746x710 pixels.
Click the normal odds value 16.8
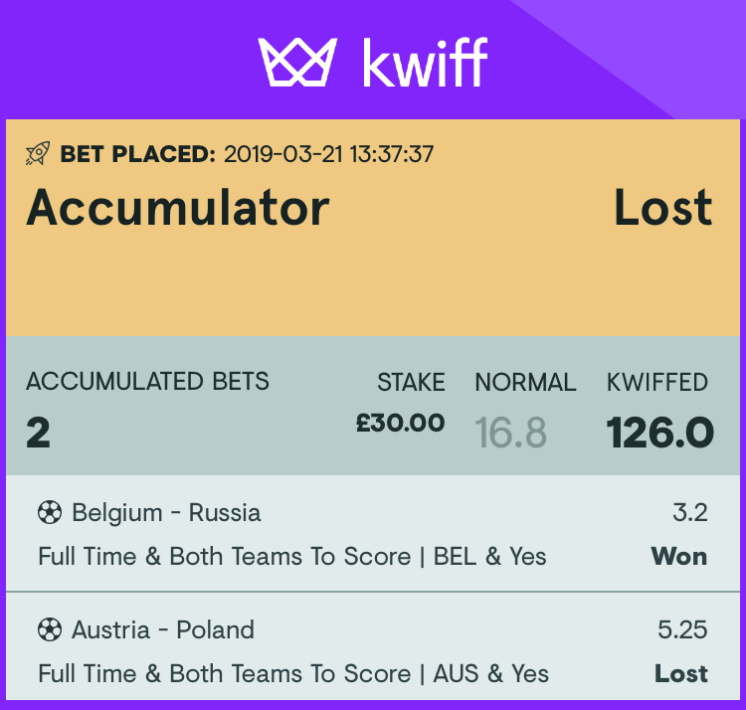(511, 433)
